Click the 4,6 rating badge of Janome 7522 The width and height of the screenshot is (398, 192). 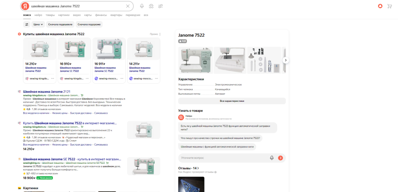point(183,41)
